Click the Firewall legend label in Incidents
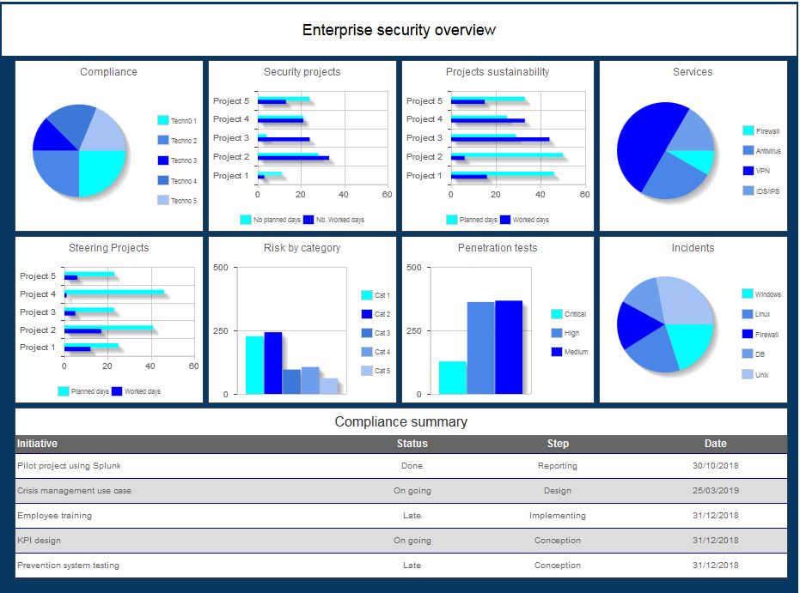 [x=766, y=334]
